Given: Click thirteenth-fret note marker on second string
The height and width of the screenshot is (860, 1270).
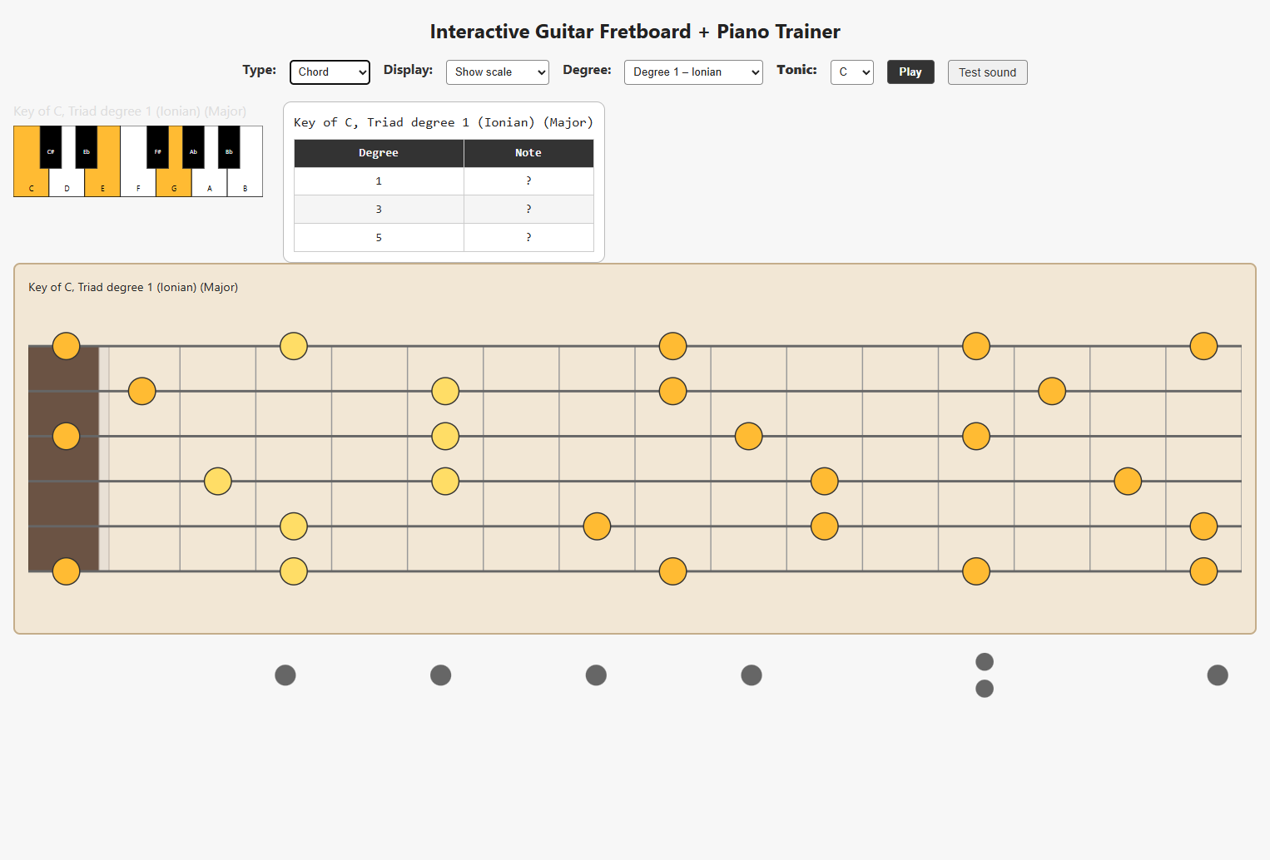Looking at the screenshot, I should [x=1052, y=391].
